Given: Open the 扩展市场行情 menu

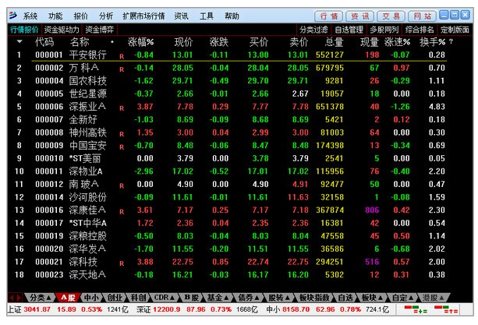Looking at the screenshot, I should click(143, 16).
